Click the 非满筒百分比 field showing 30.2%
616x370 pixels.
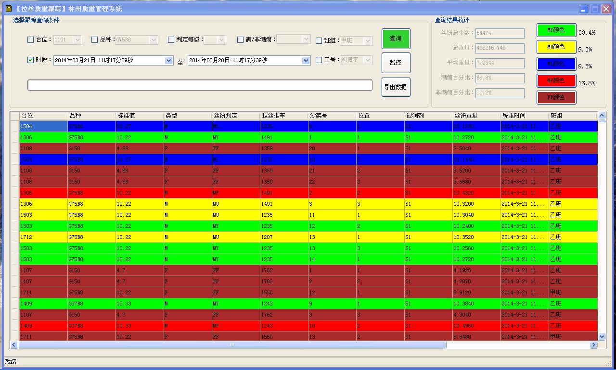point(500,93)
